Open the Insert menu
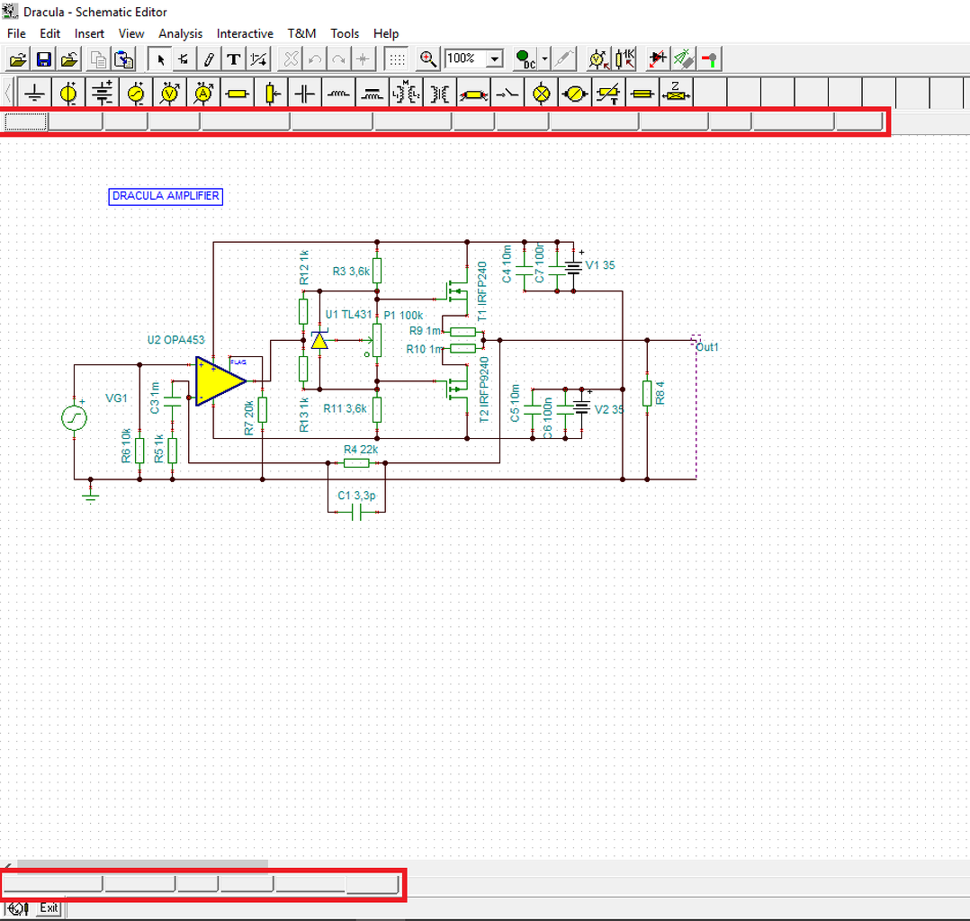This screenshot has width=970, height=921. point(89,33)
